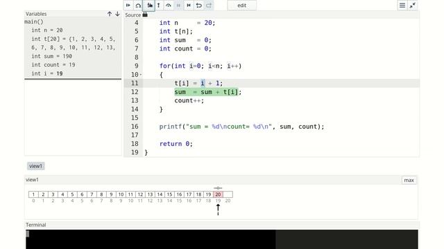Click the Variables panel title
This screenshot has width=444, height=249.
36,14
